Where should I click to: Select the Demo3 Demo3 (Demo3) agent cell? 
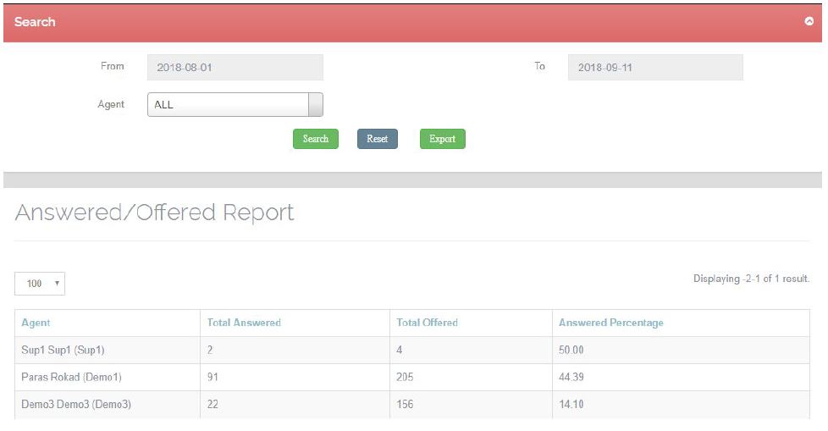[x=76, y=404]
